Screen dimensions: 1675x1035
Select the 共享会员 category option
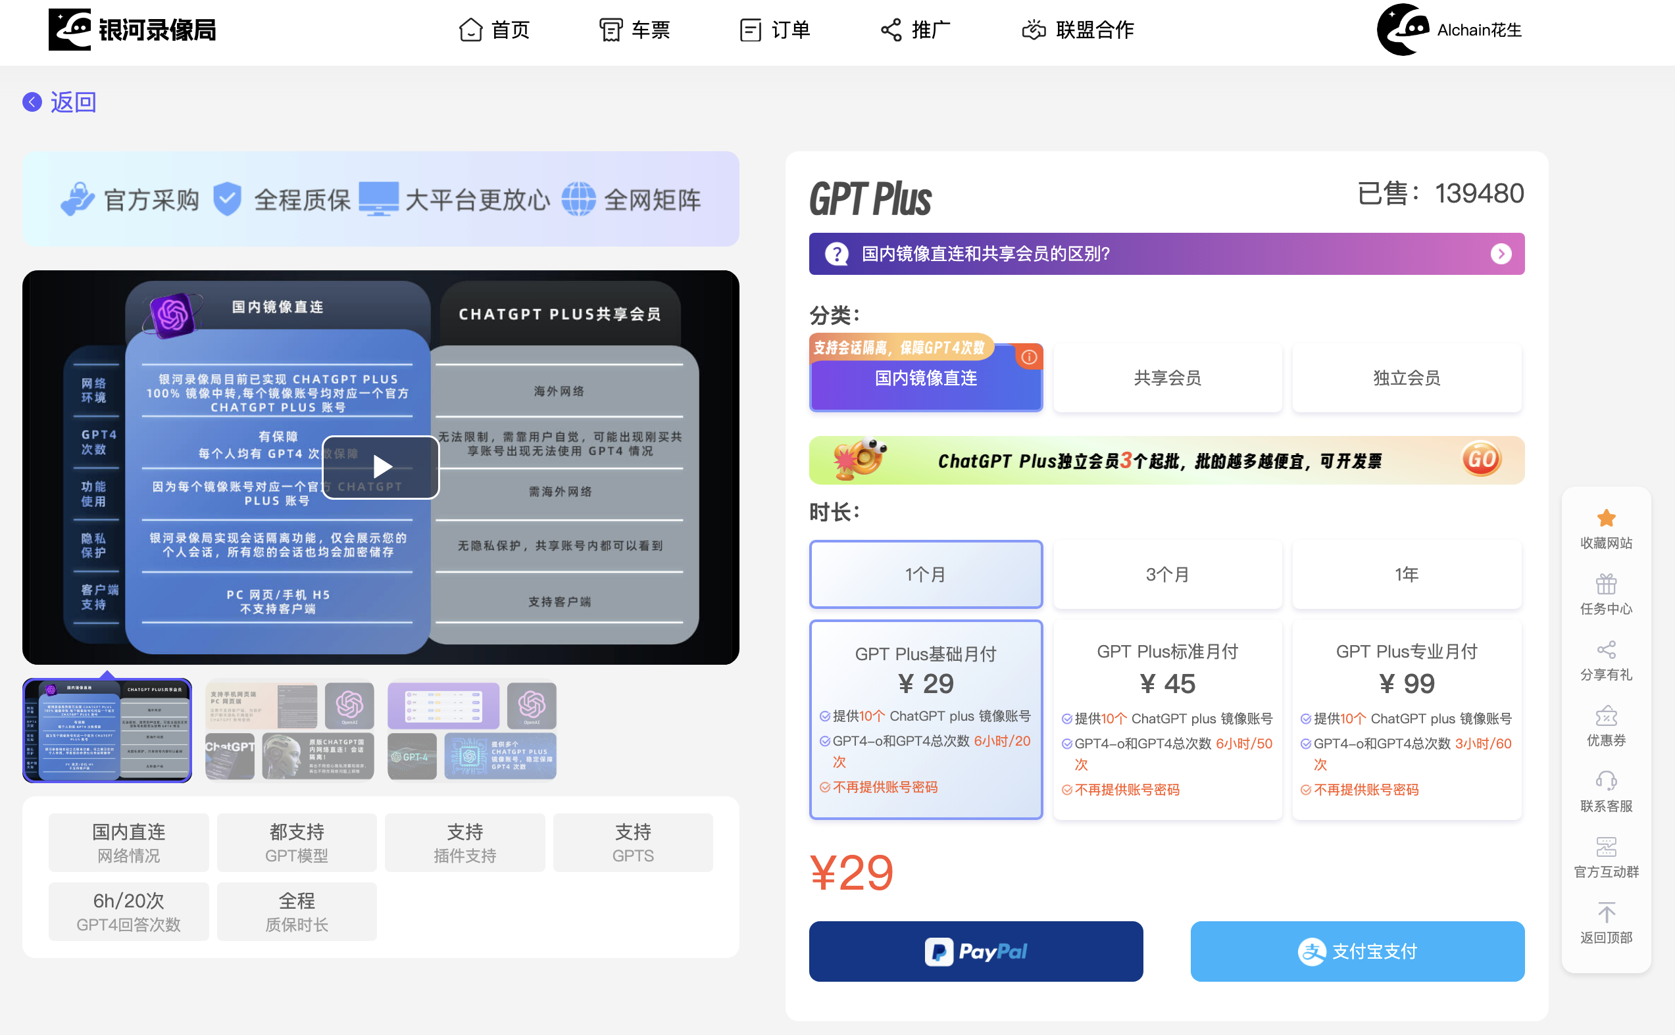point(1167,378)
